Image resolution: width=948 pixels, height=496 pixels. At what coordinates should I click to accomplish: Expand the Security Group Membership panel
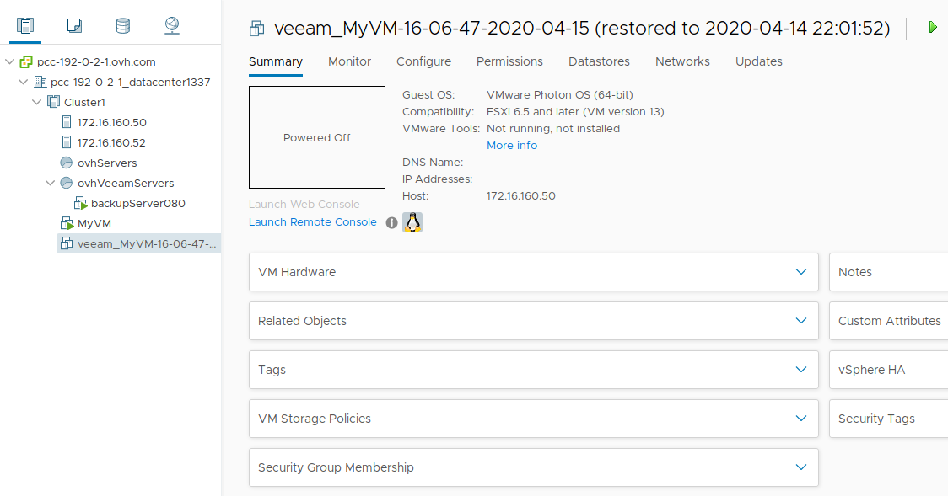click(x=801, y=467)
